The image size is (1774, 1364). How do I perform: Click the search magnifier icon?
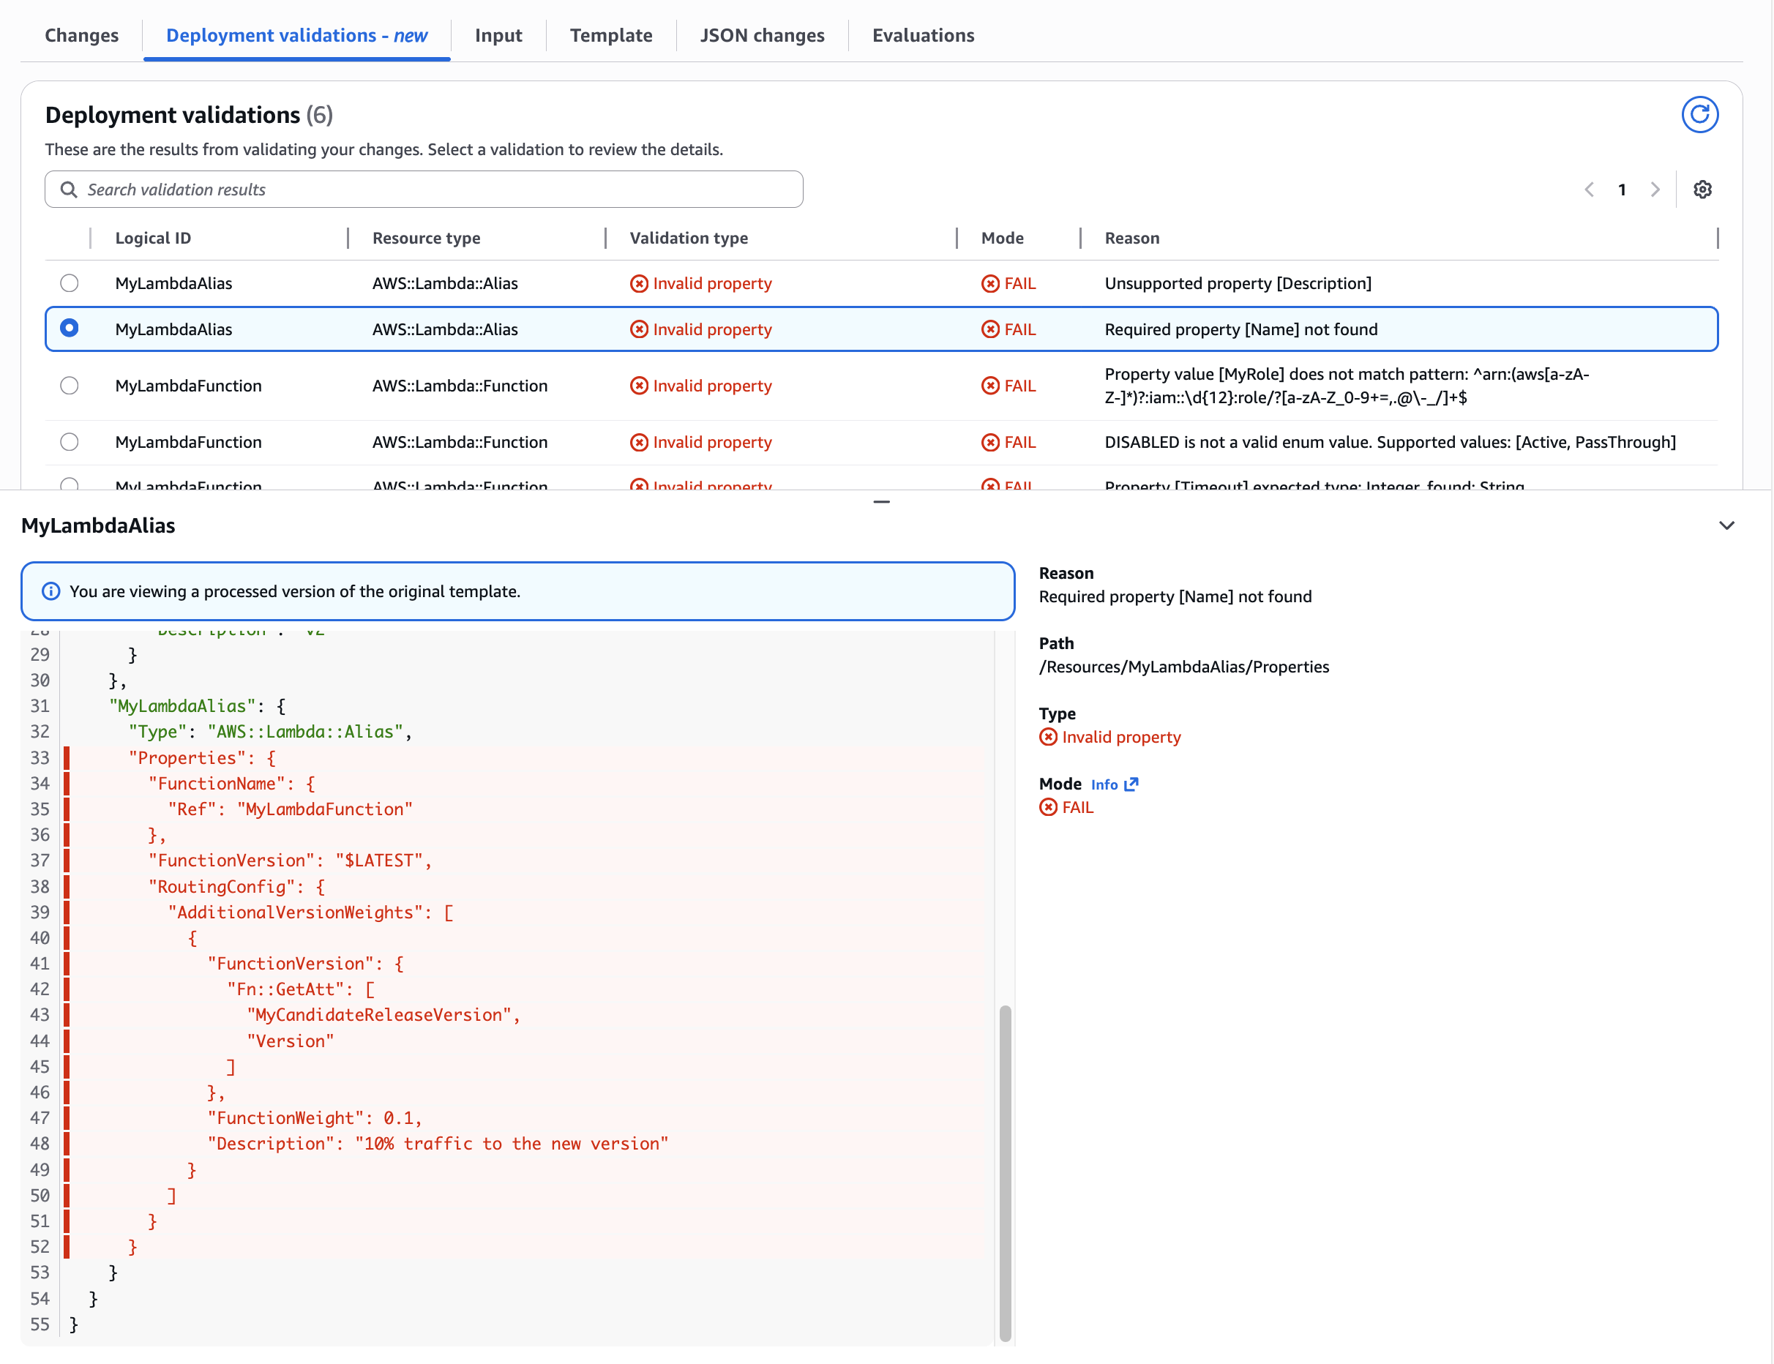tap(69, 190)
